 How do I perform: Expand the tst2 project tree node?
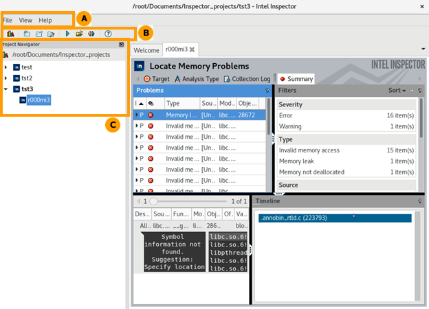tap(6, 78)
